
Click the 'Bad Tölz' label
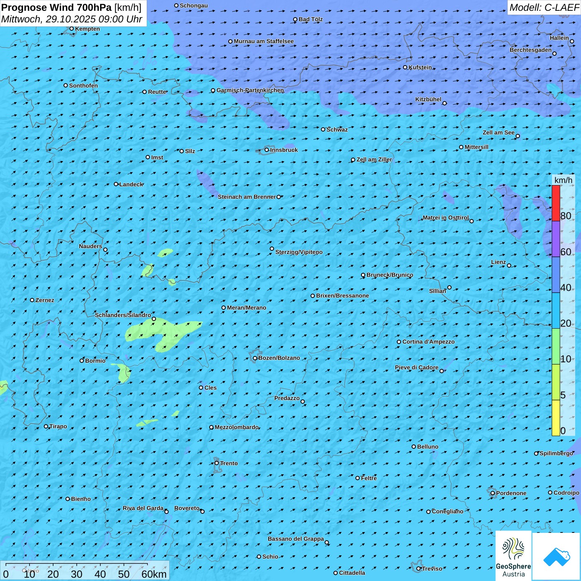(x=311, y=19)
